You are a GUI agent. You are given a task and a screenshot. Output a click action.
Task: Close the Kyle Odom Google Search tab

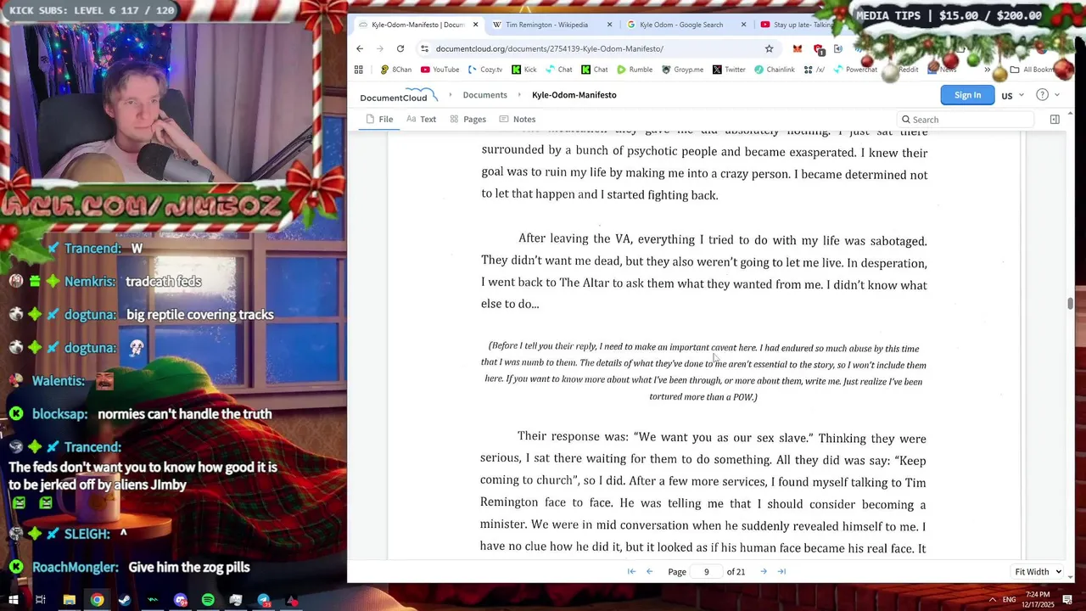coord(743,25)
